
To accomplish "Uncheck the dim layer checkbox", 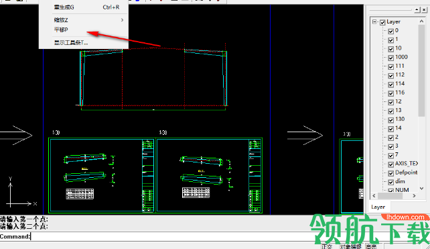I will [391, 182].
